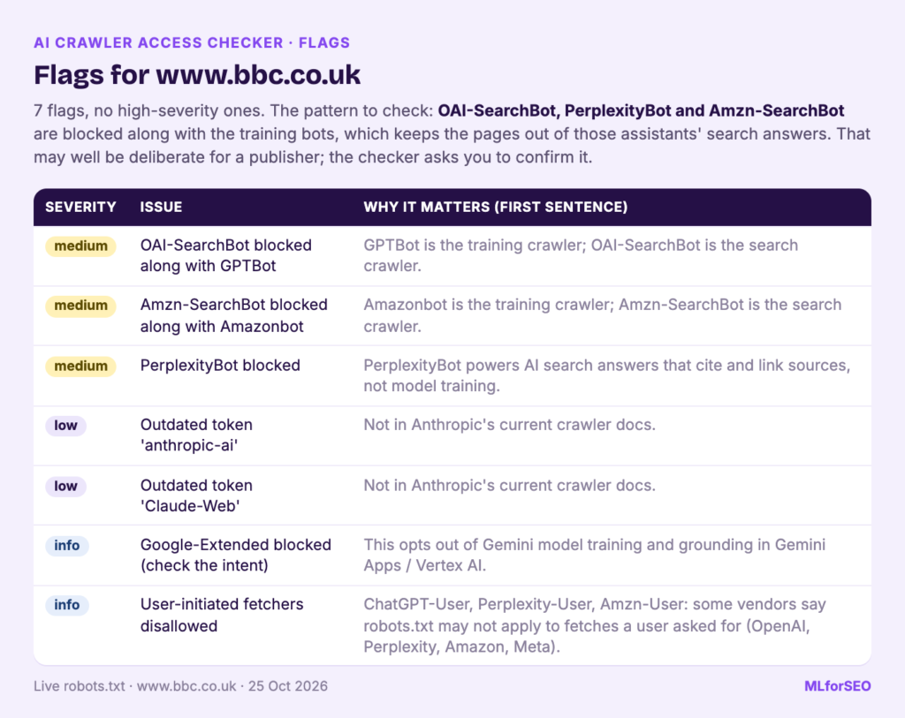Click the 'WHY IT MATTERS (FIRST SENTENCE)' column header
This screenshot has width=905, height=718.
click(495, 207)
